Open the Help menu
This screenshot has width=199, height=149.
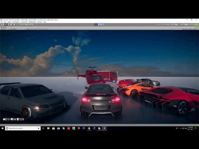click(44, 22)
